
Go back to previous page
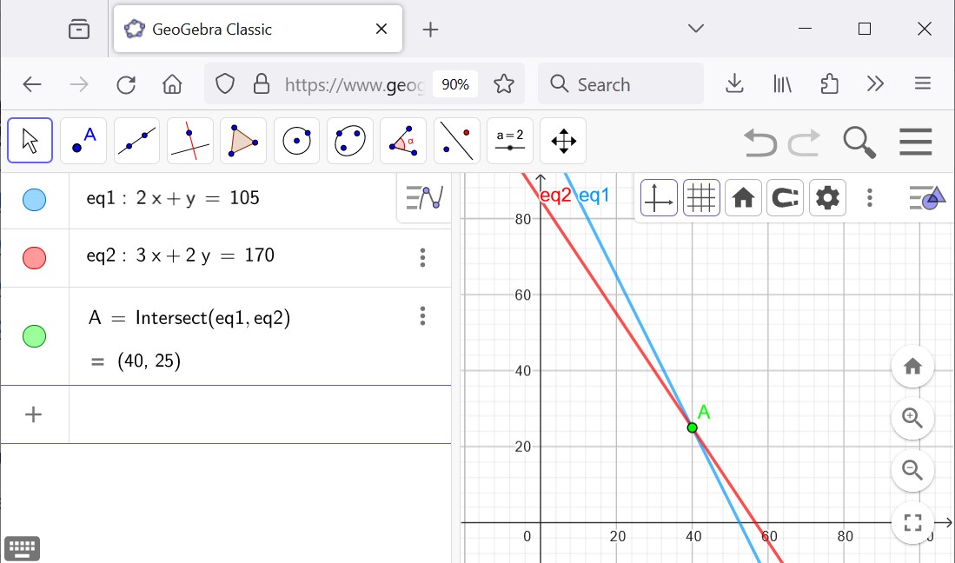pyautogui.click(x=31, y=84)
